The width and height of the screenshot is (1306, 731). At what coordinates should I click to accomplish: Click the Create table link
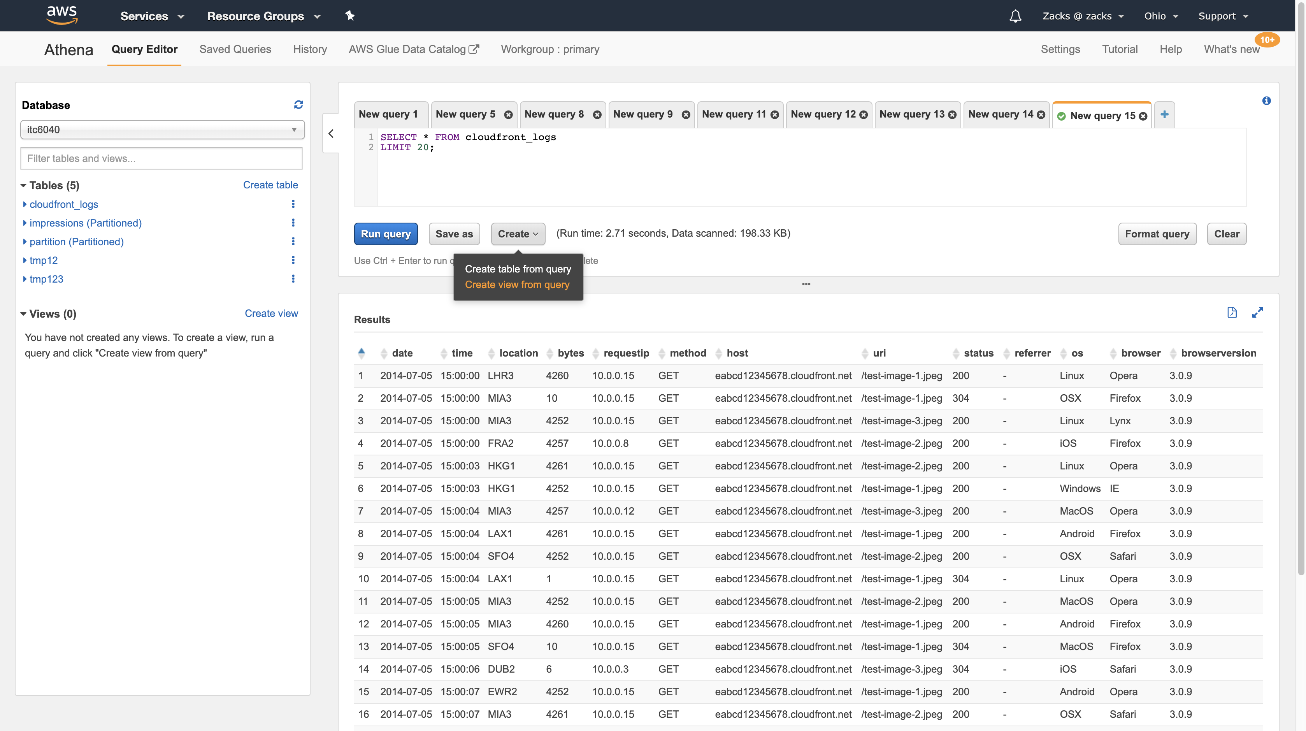270,185
